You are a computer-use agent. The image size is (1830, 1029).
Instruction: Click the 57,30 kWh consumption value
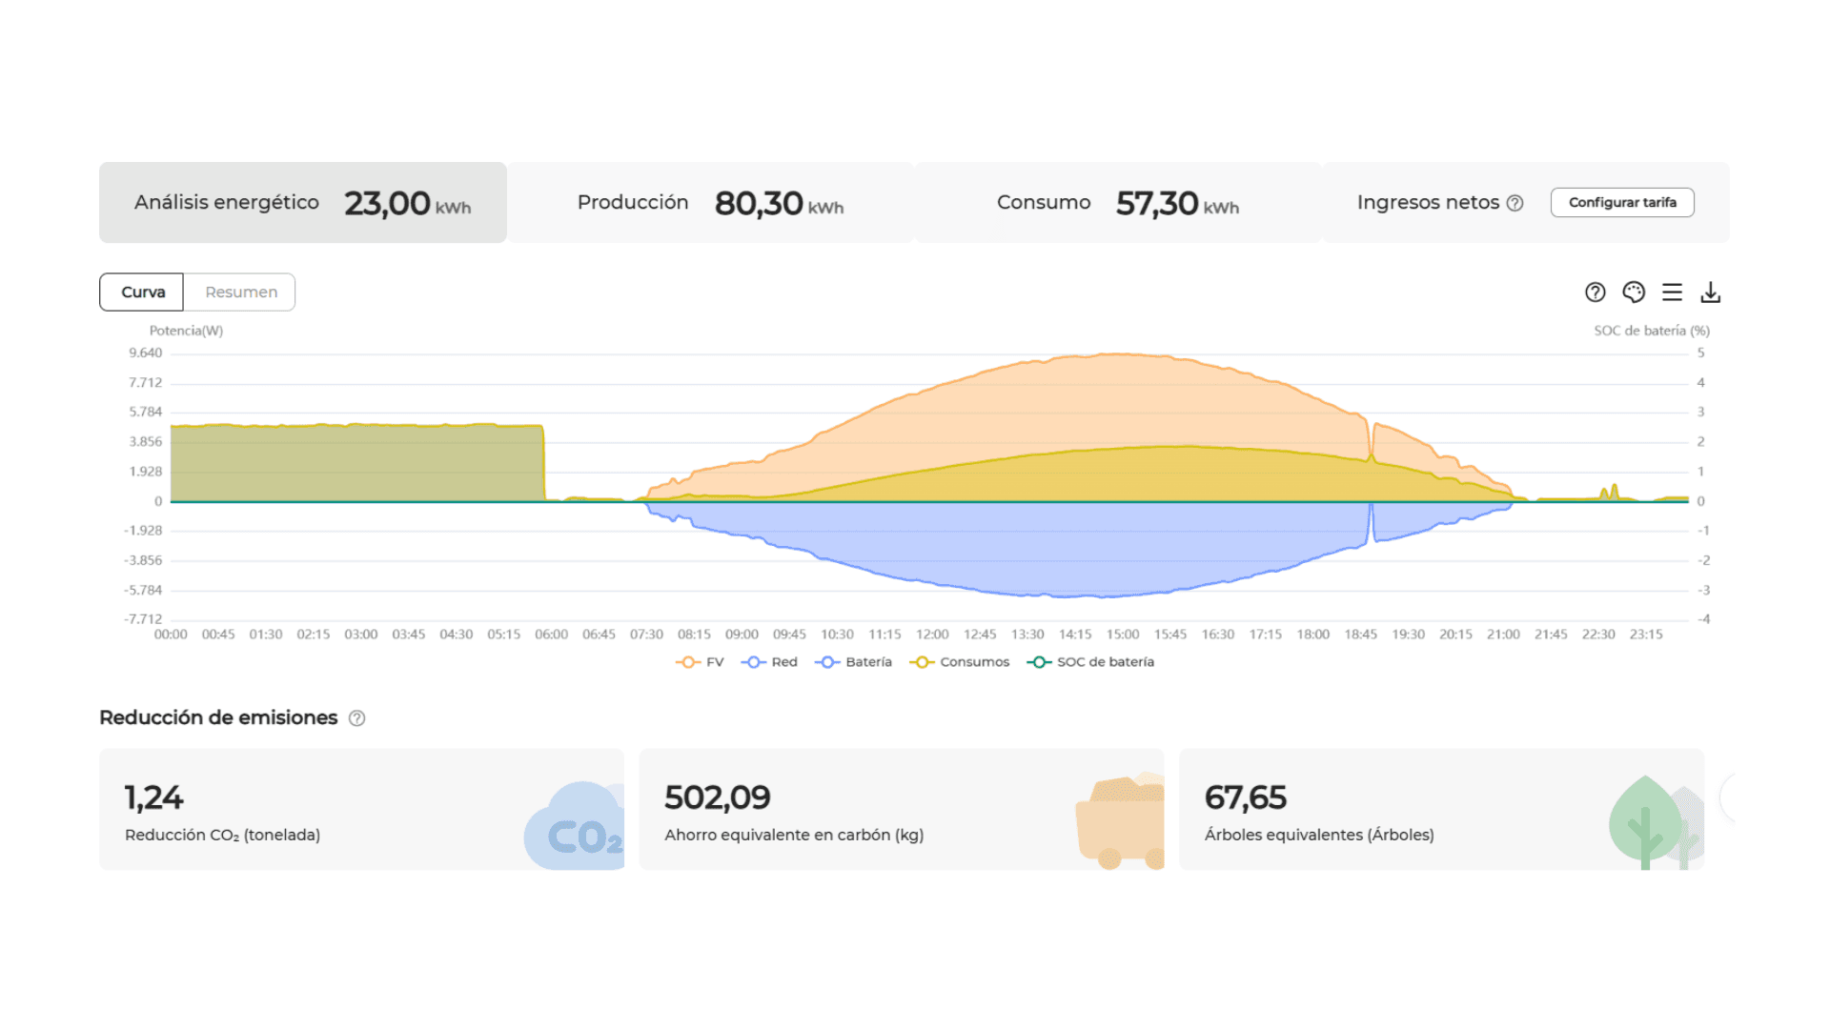(1177, 204)
